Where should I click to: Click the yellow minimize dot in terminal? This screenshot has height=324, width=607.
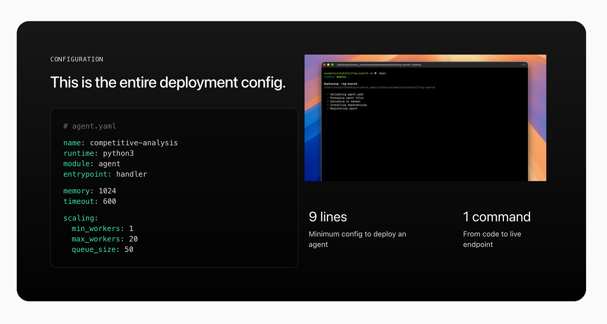[328, 65]
